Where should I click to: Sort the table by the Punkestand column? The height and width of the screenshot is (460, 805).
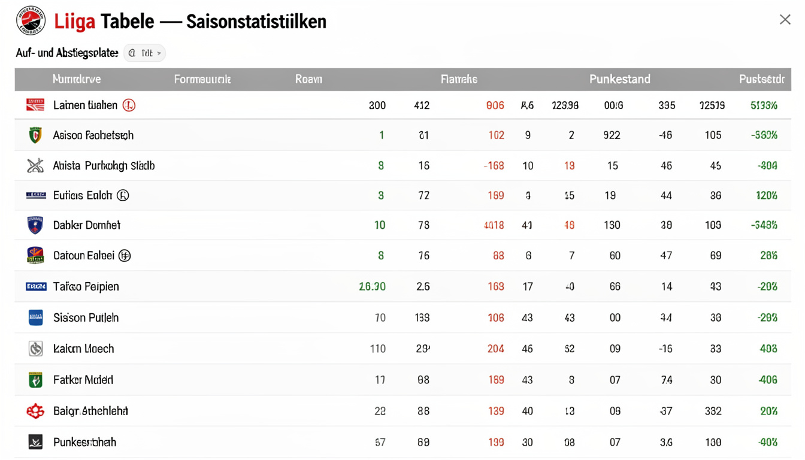tap(619, 78)
